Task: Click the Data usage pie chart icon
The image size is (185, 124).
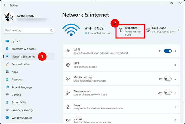Action: pyautogui.click(x=148, y=30)
